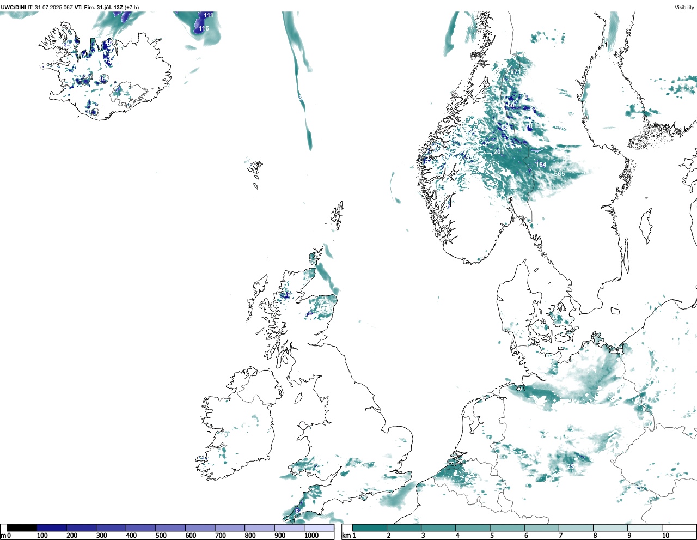
Task: Click the dark navy 100–200 m swatch
Action: pyautogui.click(x=52, y=528)
